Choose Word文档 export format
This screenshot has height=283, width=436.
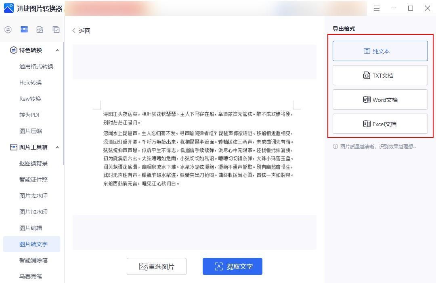[380, 99]
